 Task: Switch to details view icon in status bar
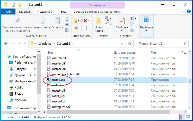182,117
